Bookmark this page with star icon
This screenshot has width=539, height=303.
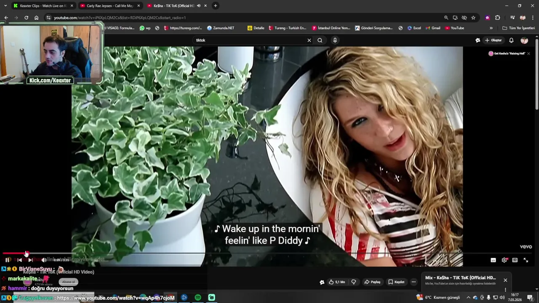[x=473, y=18]
